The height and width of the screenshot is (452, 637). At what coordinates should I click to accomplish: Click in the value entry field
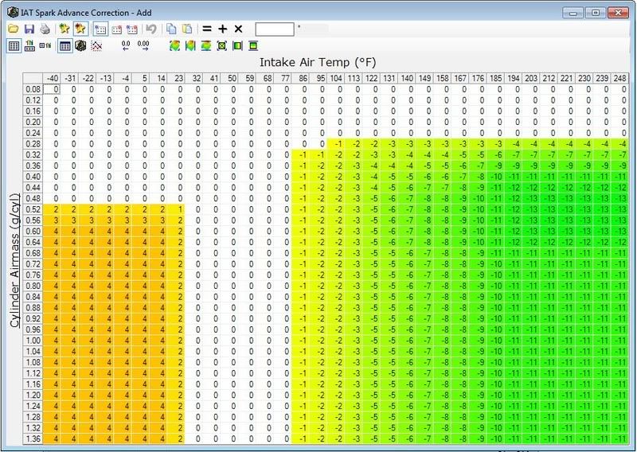click(x=274, y=29)
